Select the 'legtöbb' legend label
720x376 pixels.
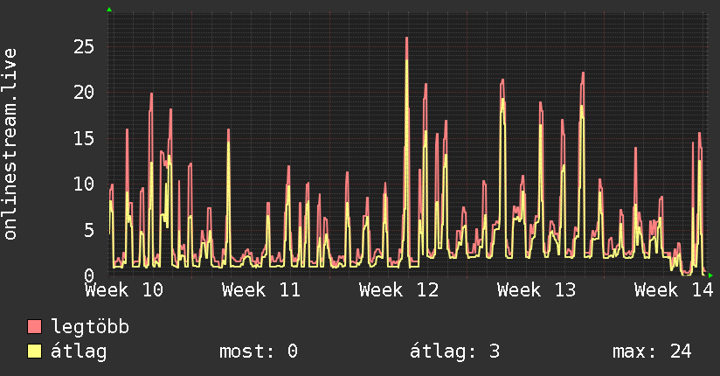pos(90,327)
